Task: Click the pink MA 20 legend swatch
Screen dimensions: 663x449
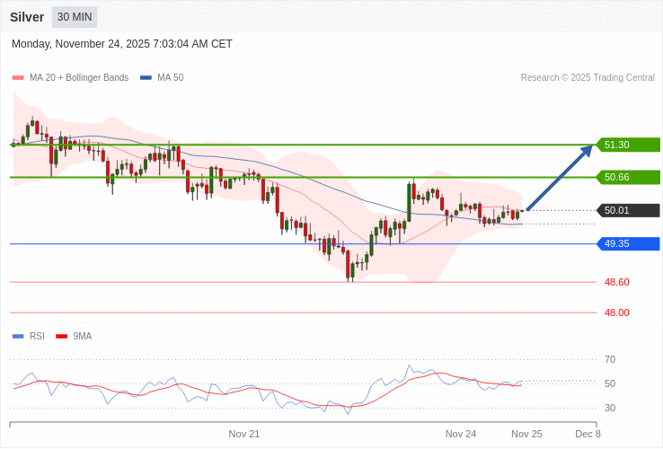Action: [18, 78]
